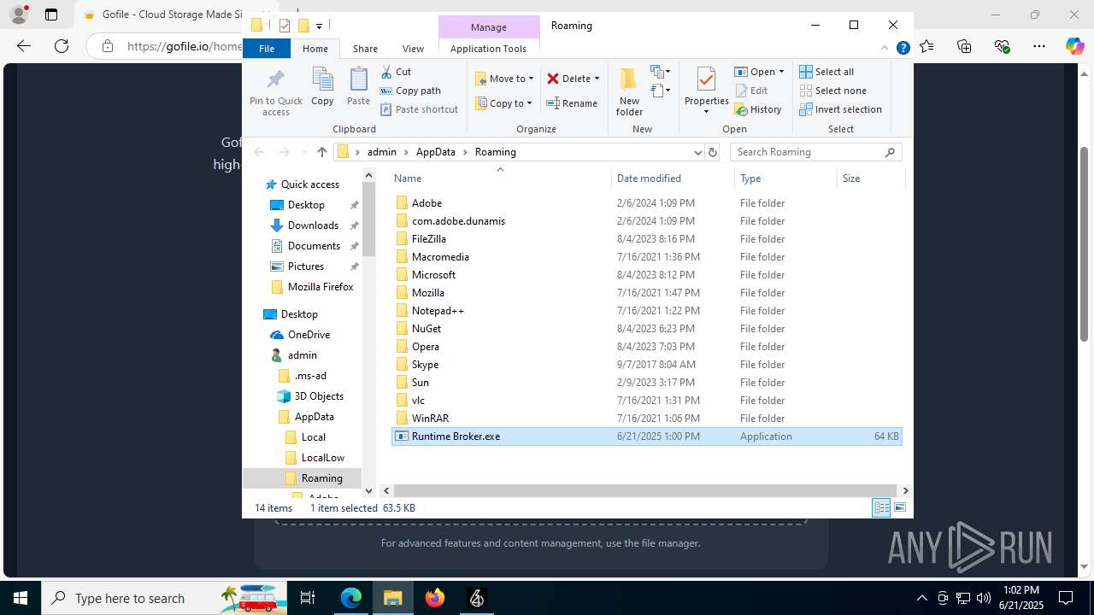The width and height of the screenshot is (1094, 615).
Task: Select OneDrive in the navigation pane
Action: (309, 335)
